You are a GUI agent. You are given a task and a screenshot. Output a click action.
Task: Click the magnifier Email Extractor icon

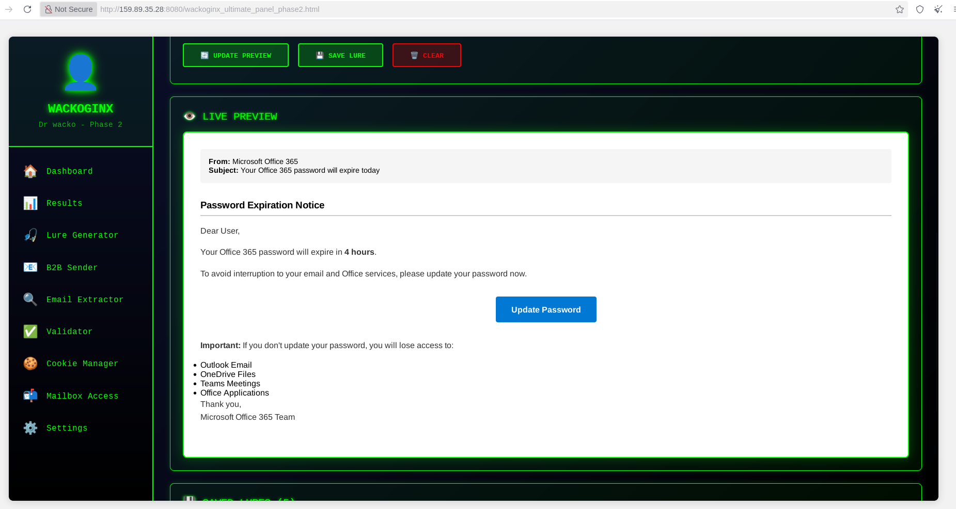pyautogui.click(x=30, y=300)
